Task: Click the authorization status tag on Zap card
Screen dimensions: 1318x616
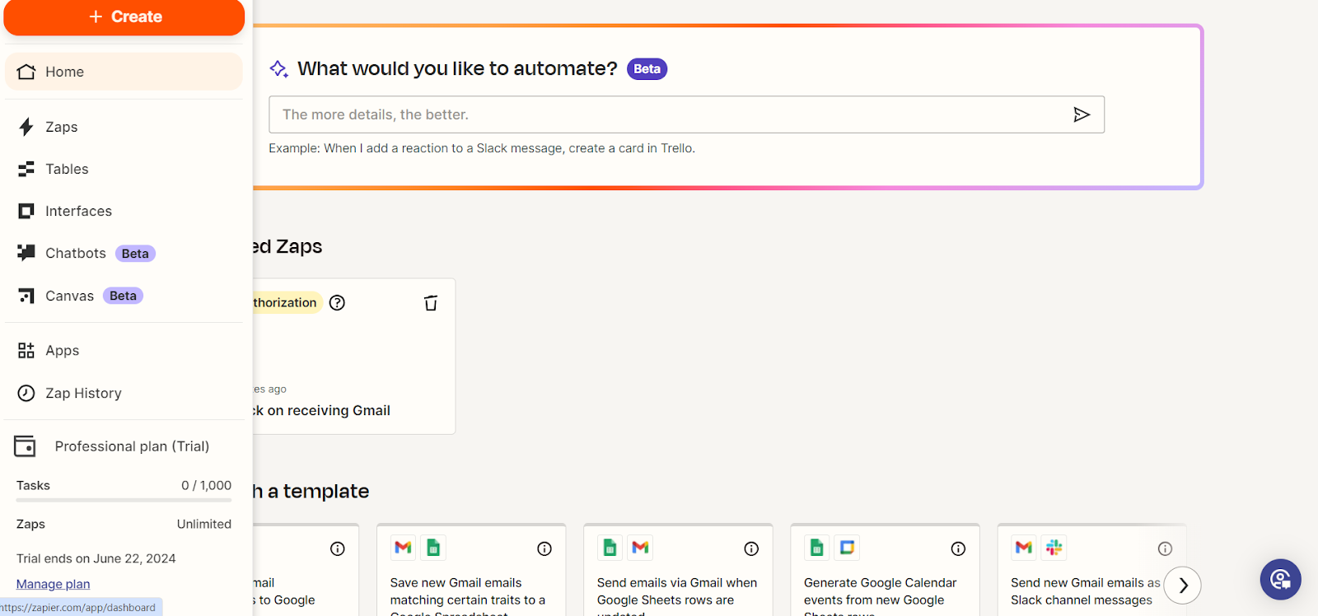Action: (287, 302)
